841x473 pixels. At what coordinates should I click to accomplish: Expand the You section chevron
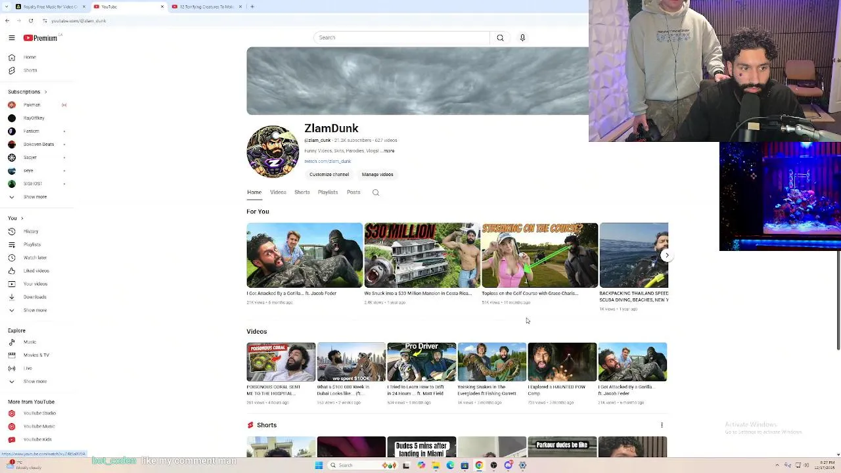(22, 218)
